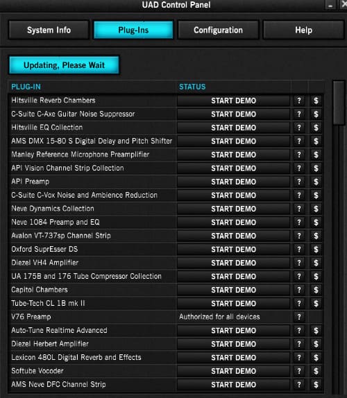Start demo for Oxford SuprEsser DS
Viewport: 347px width, 398px height.
[233, 250]
